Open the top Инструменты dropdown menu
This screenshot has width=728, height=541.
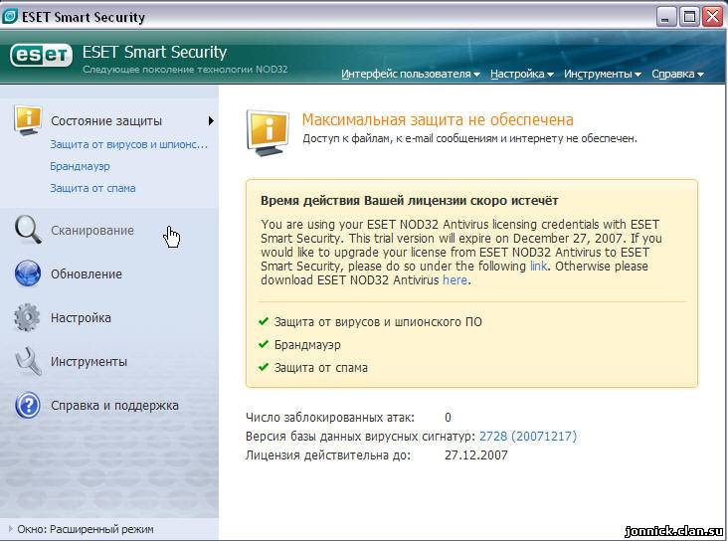point(602,74)
